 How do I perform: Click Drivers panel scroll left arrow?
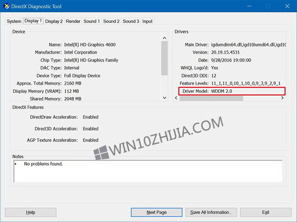coord(176,98)
